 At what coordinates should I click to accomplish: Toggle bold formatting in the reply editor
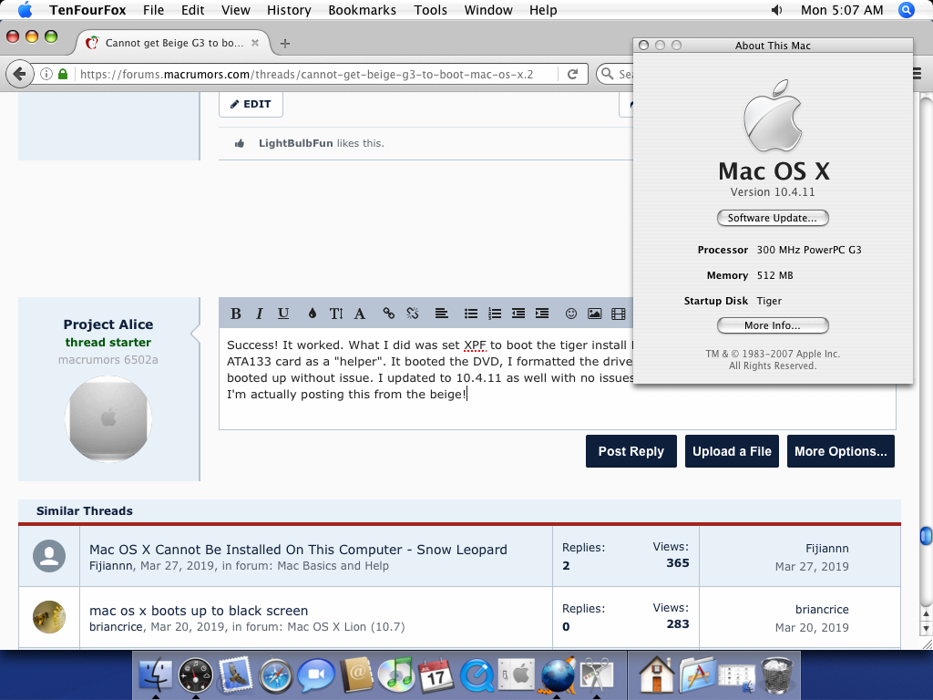coord(236,314)
